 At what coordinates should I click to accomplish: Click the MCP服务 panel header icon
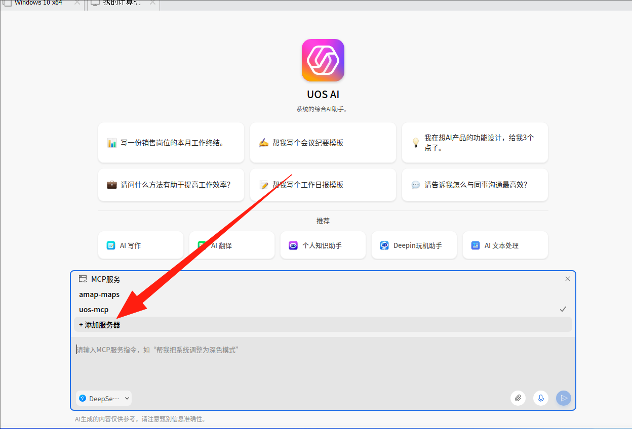83,279
